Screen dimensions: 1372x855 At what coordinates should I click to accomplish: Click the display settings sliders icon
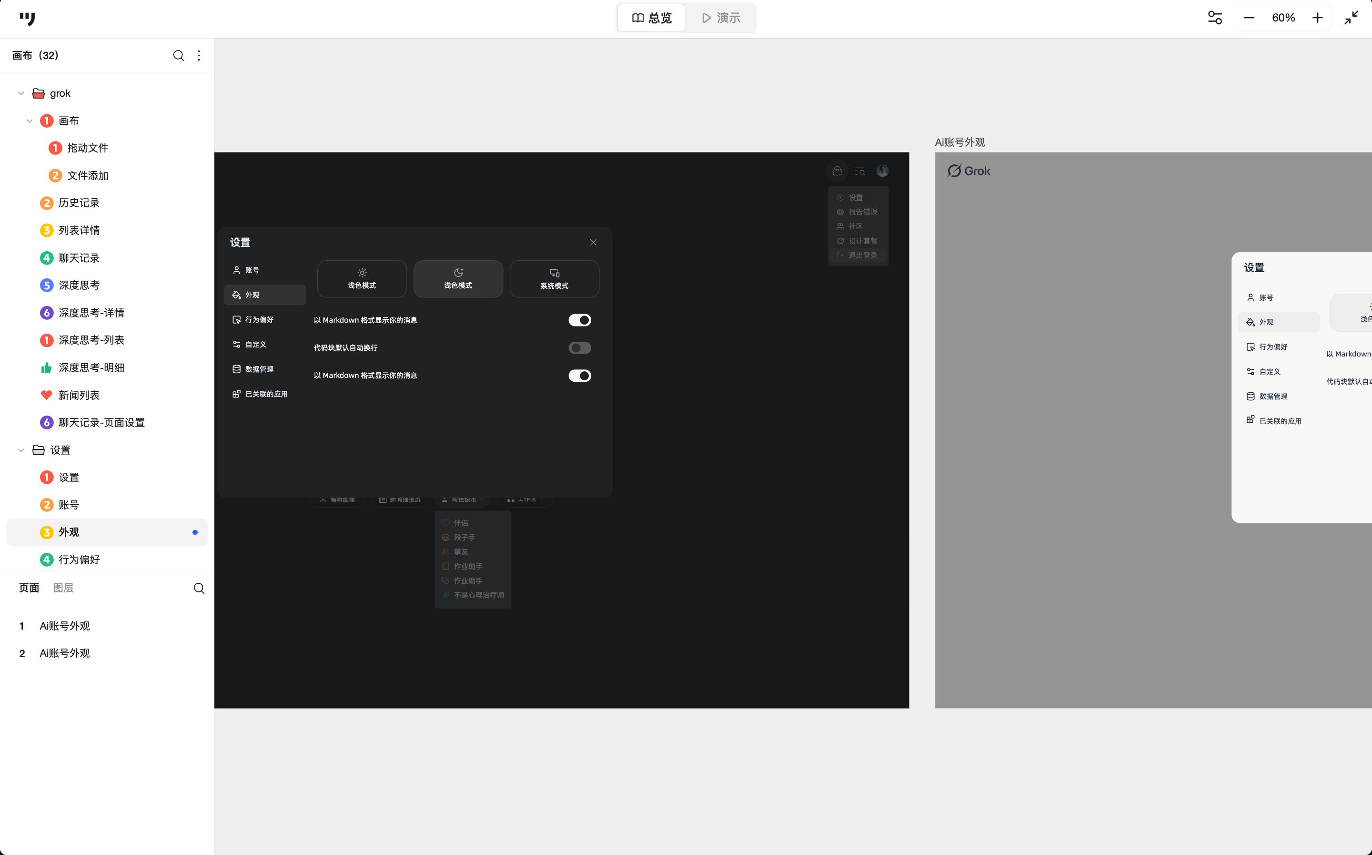point(1215,18)
